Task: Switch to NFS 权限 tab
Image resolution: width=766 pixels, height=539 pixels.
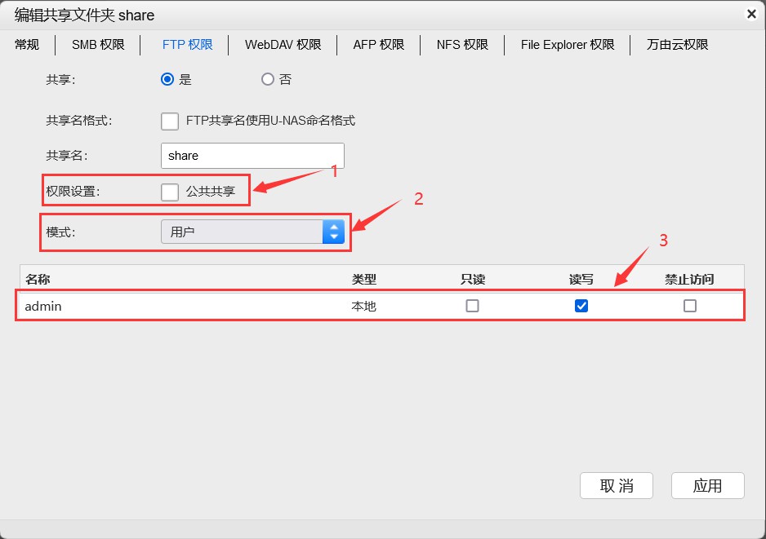Action: (x=462, y=45)
